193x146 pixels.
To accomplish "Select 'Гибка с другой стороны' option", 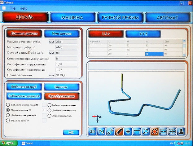I will [49, 105].
